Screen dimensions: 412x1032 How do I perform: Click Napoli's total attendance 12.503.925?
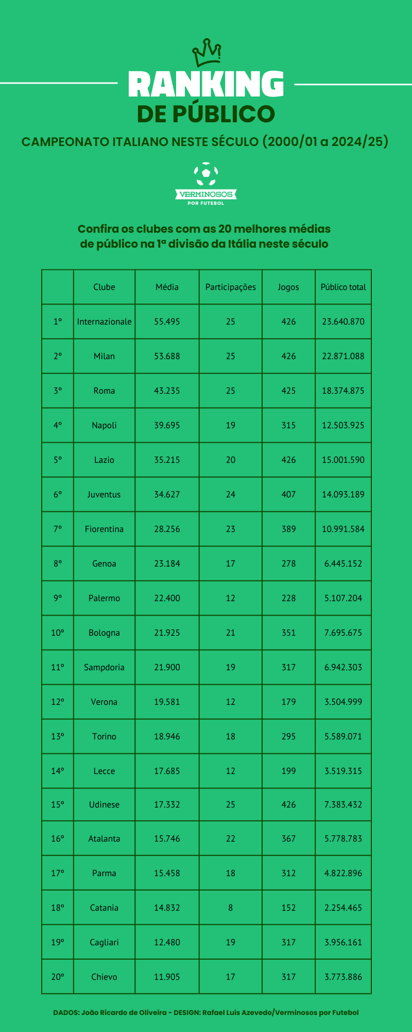pyautogui.click(x=343, y=425)
